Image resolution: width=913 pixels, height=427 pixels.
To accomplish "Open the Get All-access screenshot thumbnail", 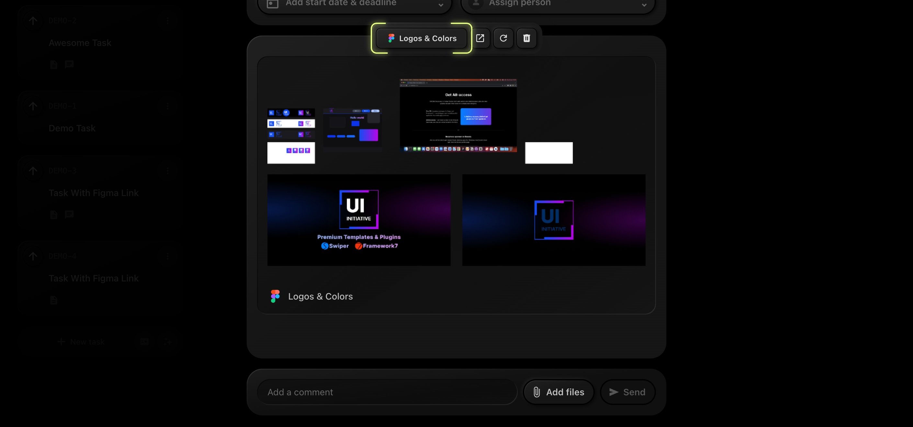I will click(x=458, y=115).
